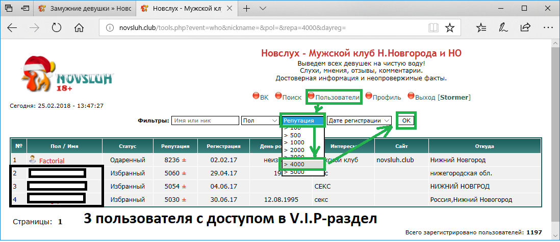Click the Add notes pen icon

(503, 27)
